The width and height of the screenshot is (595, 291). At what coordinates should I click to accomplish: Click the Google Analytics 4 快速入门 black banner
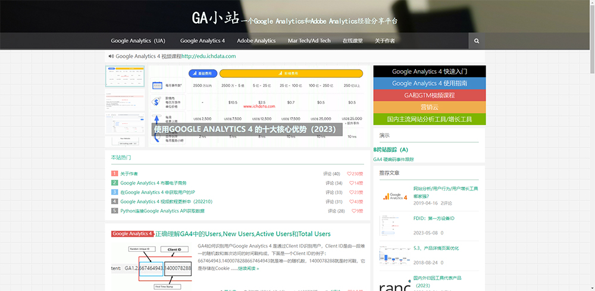point(430,71)
